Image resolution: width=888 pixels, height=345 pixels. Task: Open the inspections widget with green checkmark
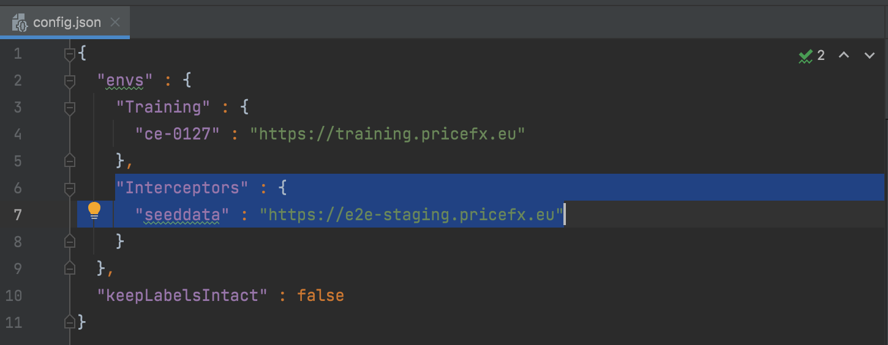pyautogui.click(x=812, y=56)
